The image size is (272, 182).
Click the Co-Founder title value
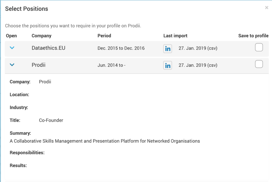pyautogui.click(x=51, y=120)
